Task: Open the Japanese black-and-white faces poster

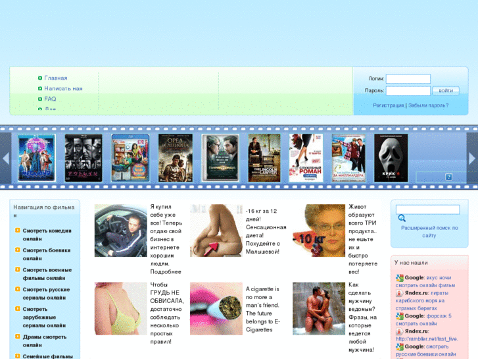Action: pyautogui.click(x=84, y=157)
